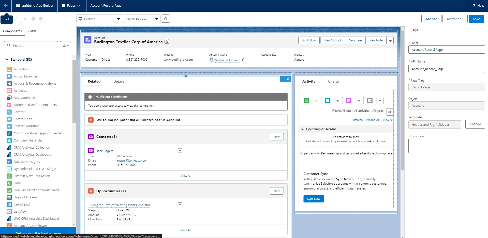Screen dimensions: 488x238
Task: Expand more actions next to New Note
Action: coord(390,41)
